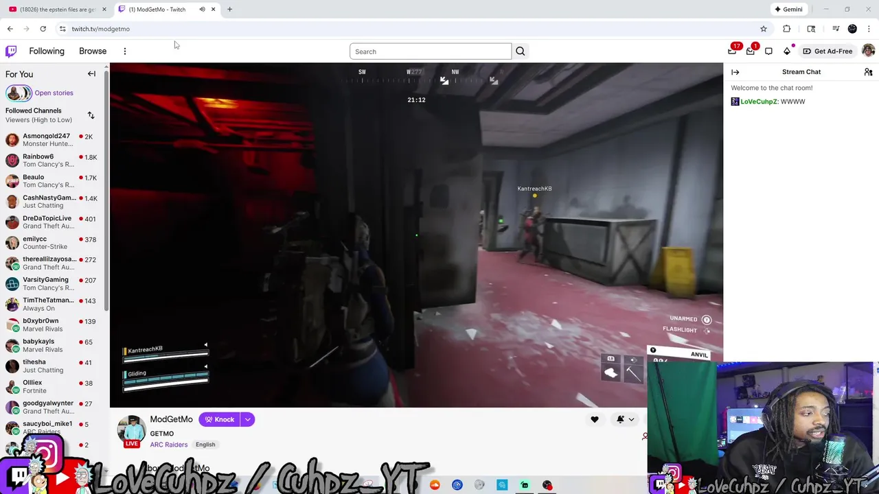This screenshot has width=879, height=494.
Task: Click the Get Ad-Free button
Action: tap(828, 51)
